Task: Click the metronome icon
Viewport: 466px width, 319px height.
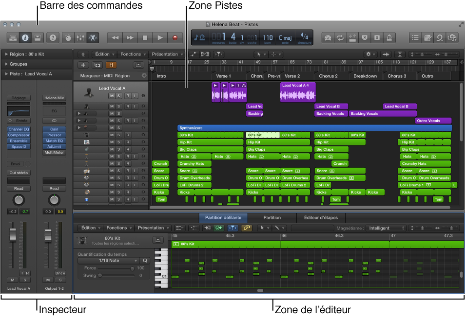Action: click(x=388, y=37)
